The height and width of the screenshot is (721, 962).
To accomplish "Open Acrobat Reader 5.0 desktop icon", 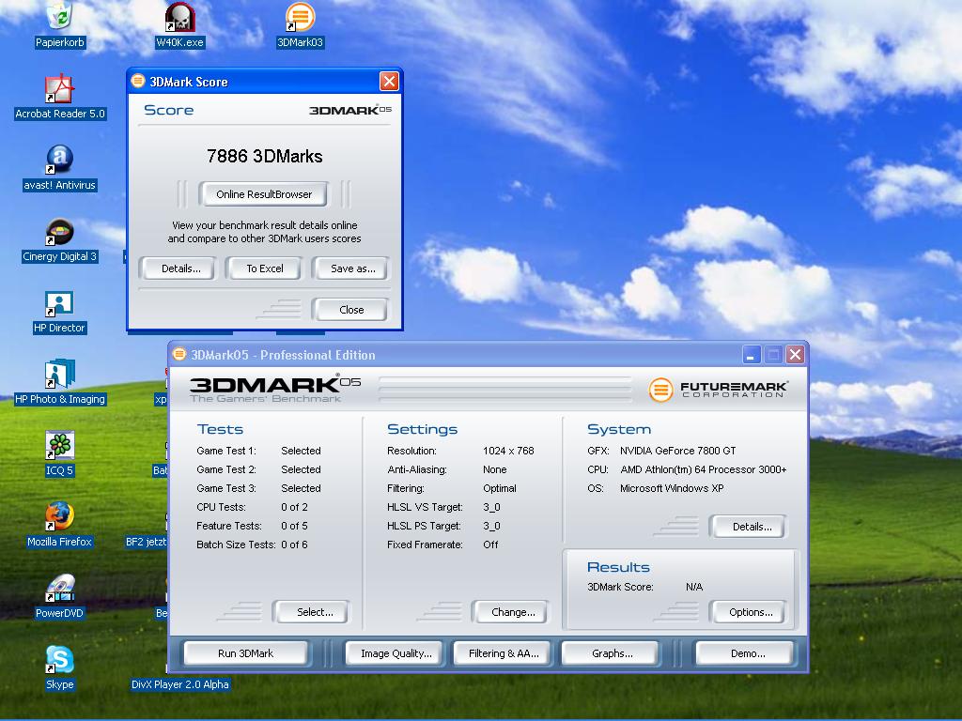I will [x=59, y=89].
